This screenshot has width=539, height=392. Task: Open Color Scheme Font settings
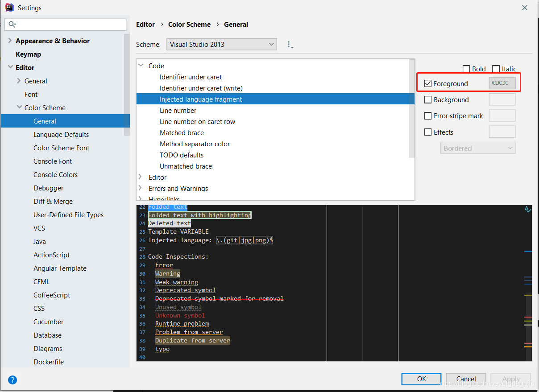62,148
